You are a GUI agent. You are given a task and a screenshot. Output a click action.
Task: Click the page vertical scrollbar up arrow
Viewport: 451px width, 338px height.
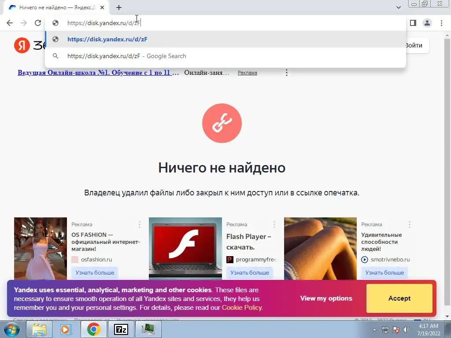(x=447, y=34)
